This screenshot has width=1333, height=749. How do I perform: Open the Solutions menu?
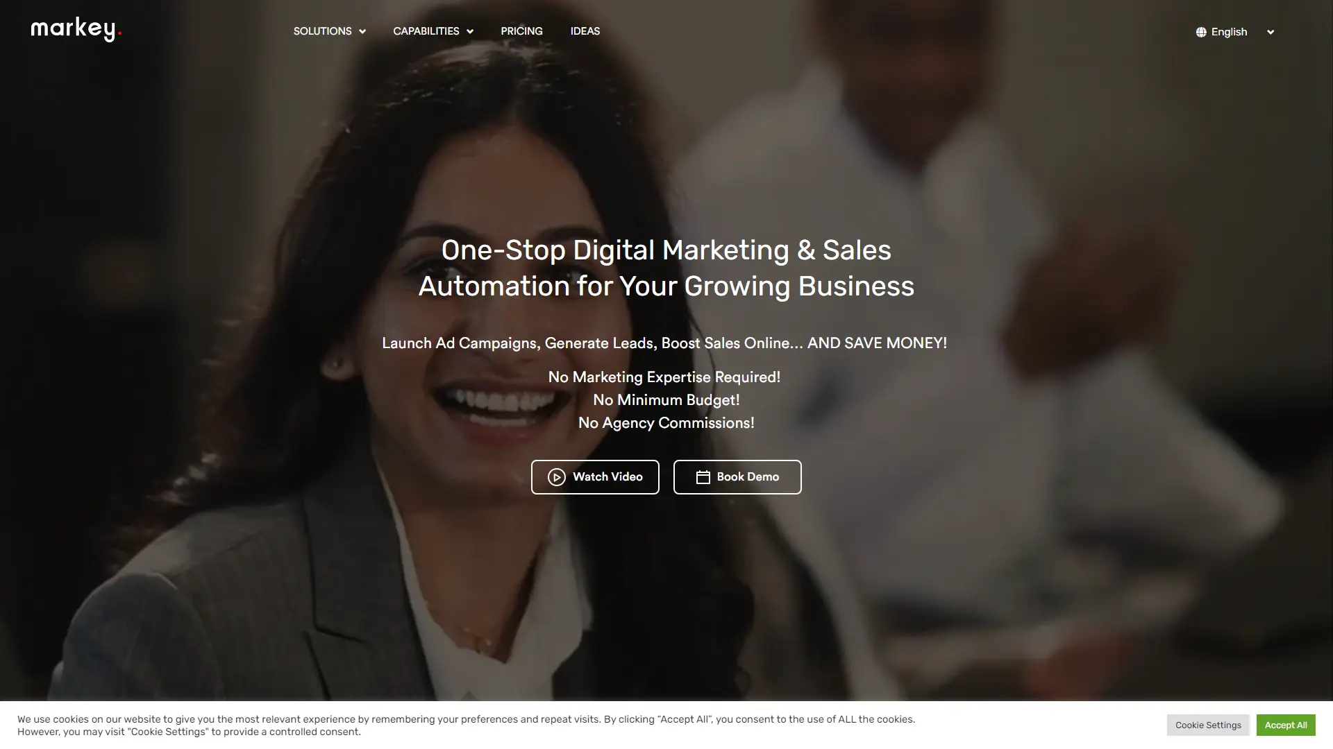329,31
